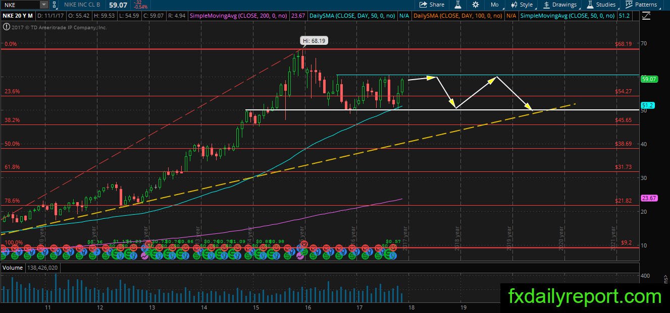Viewport: 670px width, 313px height.
Task: Click the Hi: 68.19 price bubble
Action: (x=315, y=41)
